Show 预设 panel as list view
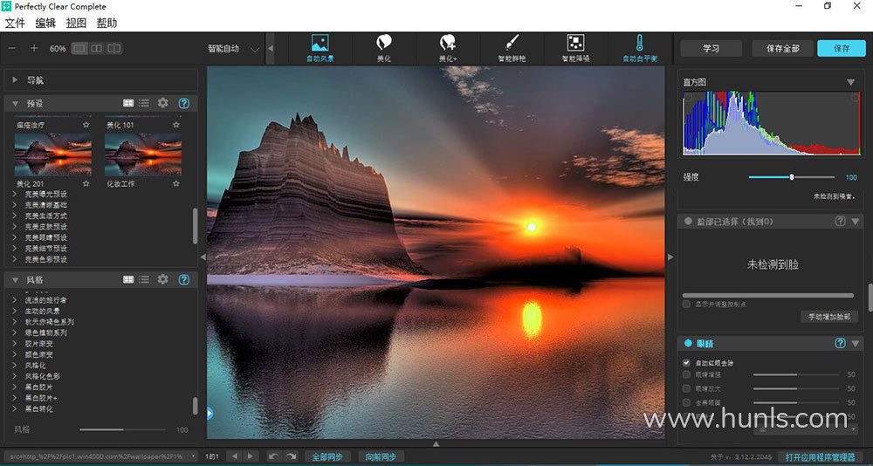Viewport: 873px width, 466px height. [x=144, y=103]
